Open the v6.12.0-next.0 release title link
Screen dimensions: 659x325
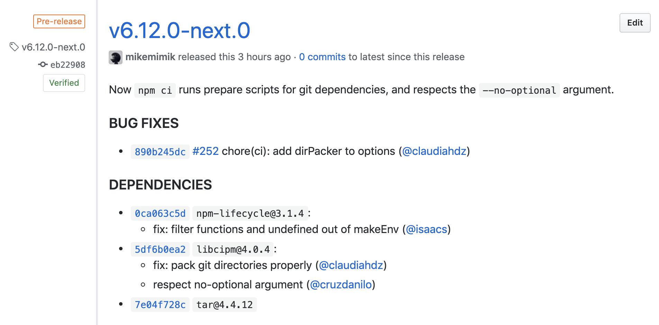[x=179, y=30]
